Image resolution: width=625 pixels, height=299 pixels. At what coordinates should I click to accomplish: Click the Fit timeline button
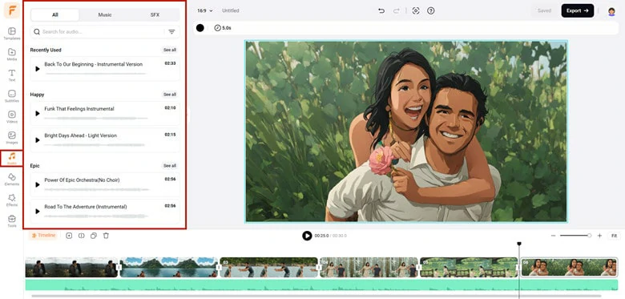[614, 236]
